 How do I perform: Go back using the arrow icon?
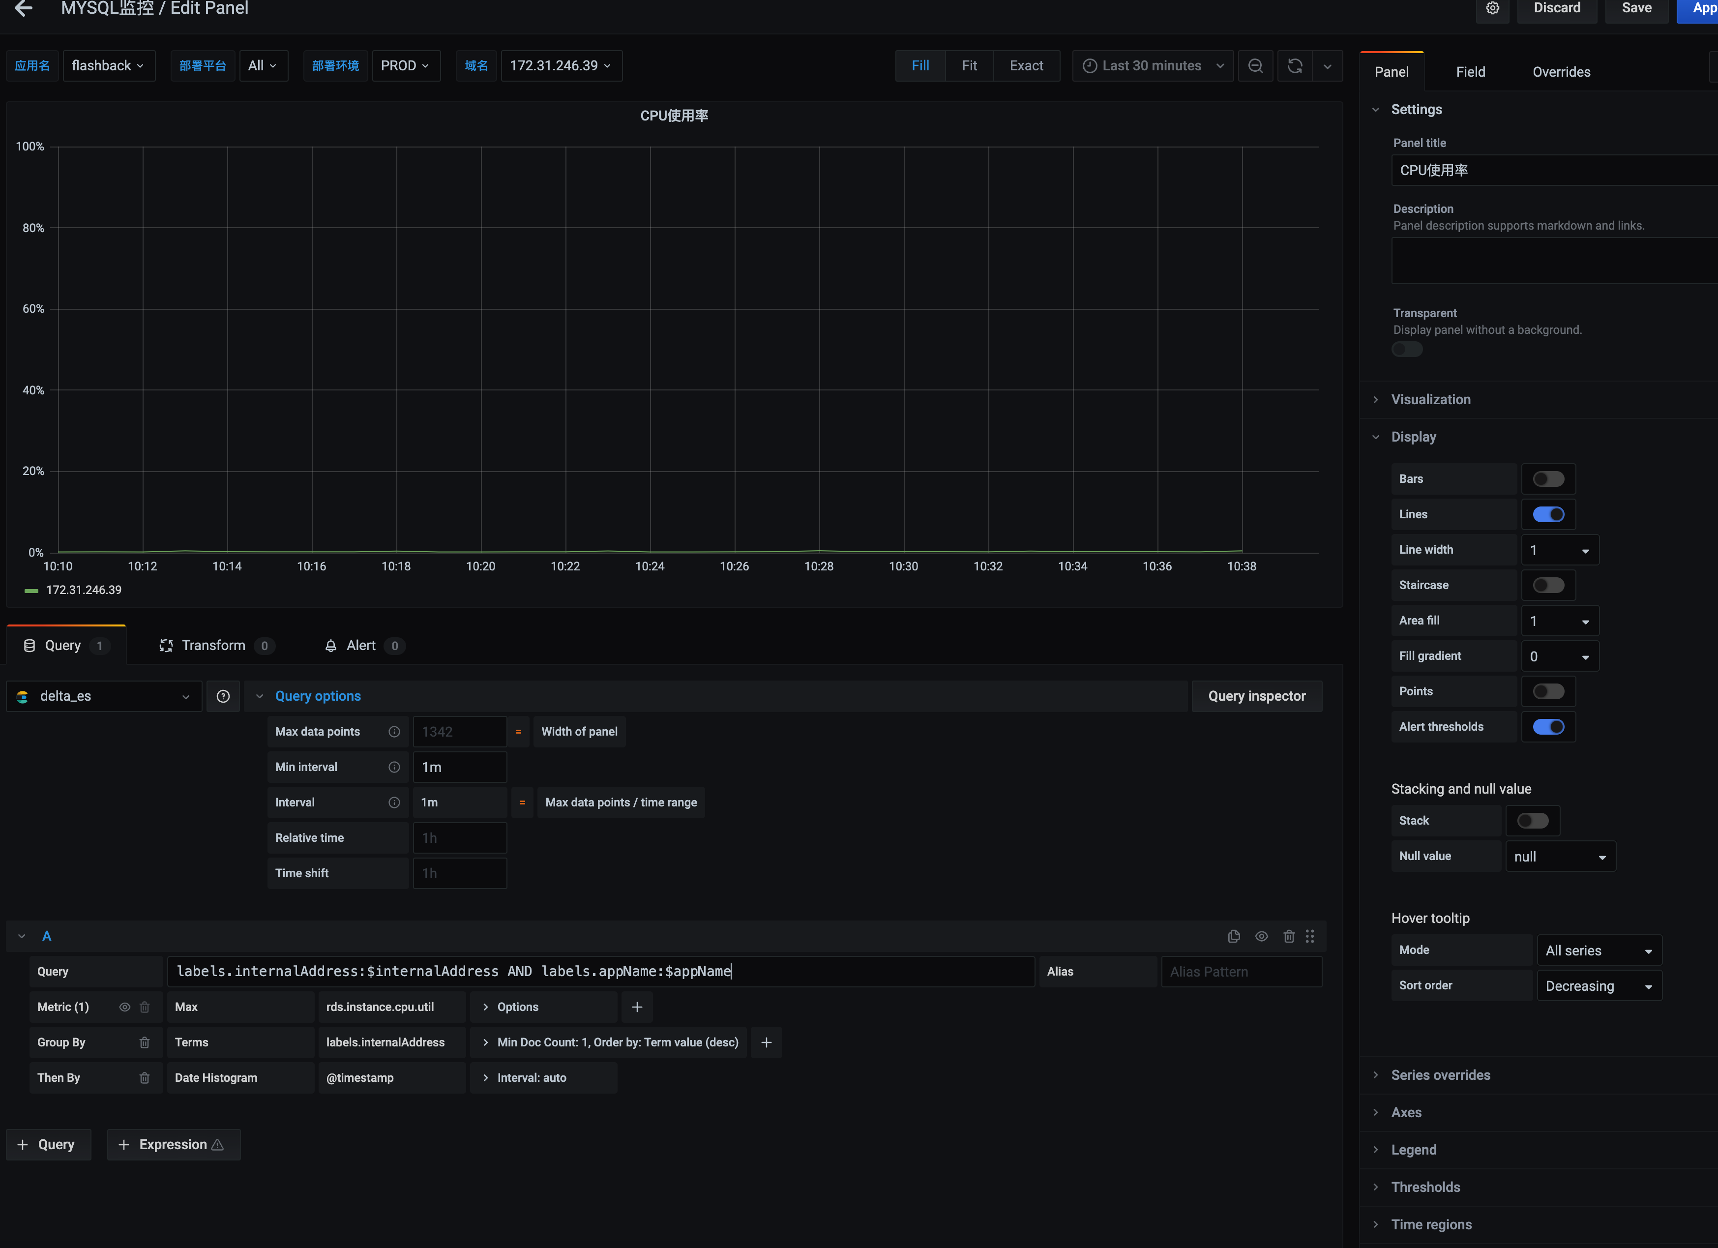point(24,8)
